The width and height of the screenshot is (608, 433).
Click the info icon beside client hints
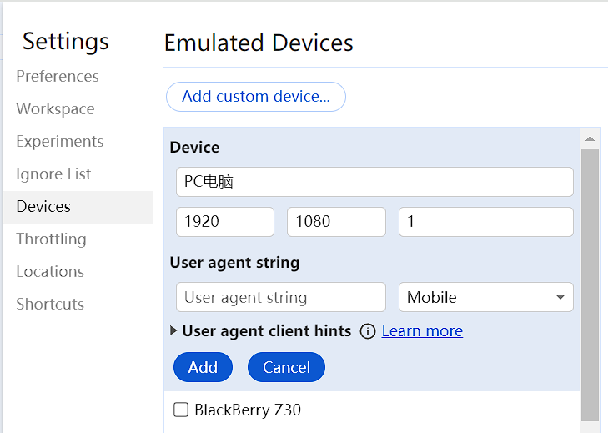tap(367, 331)
